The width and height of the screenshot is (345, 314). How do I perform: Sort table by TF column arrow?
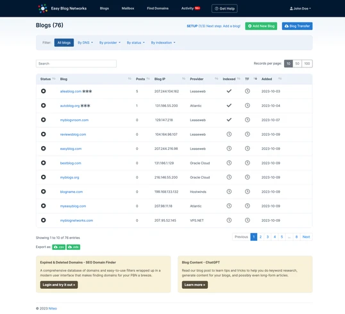(x=255, y=79)
